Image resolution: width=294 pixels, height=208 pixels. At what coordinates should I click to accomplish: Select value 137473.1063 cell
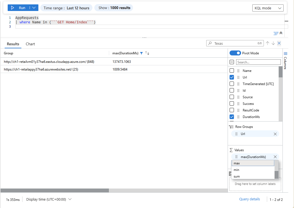[x=121, y=61]
